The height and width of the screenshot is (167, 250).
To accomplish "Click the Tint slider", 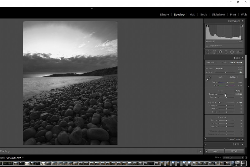I will [x=226, y=86].
